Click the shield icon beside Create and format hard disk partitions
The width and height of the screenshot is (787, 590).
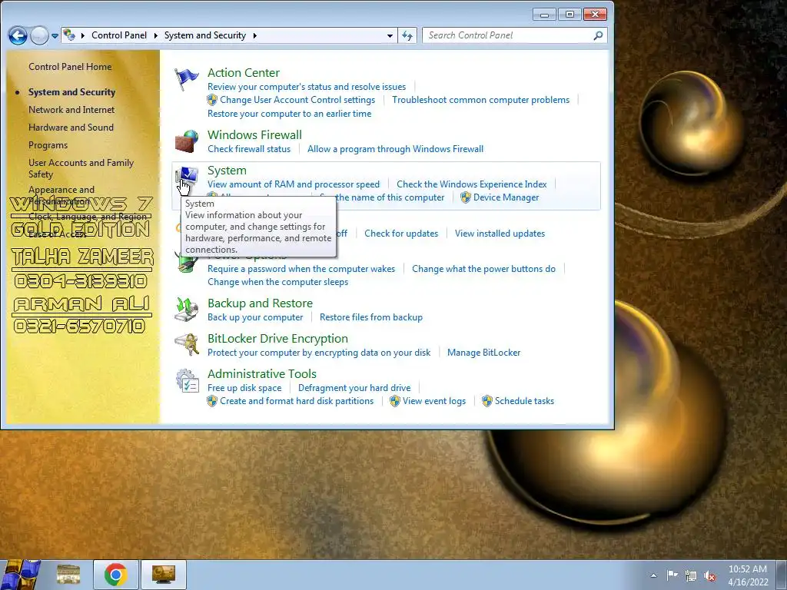click(212, 401)
